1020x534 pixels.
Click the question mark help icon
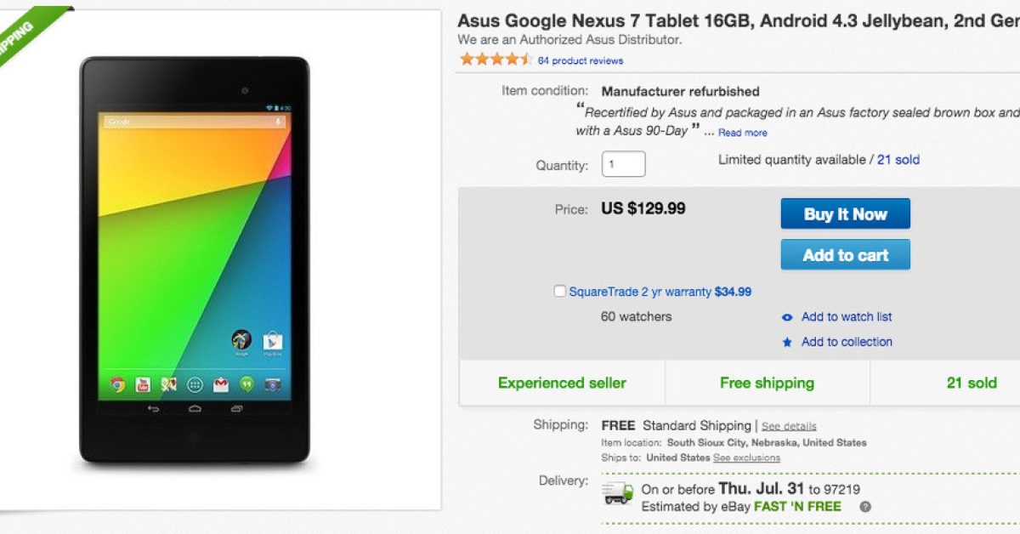(865, 507)
